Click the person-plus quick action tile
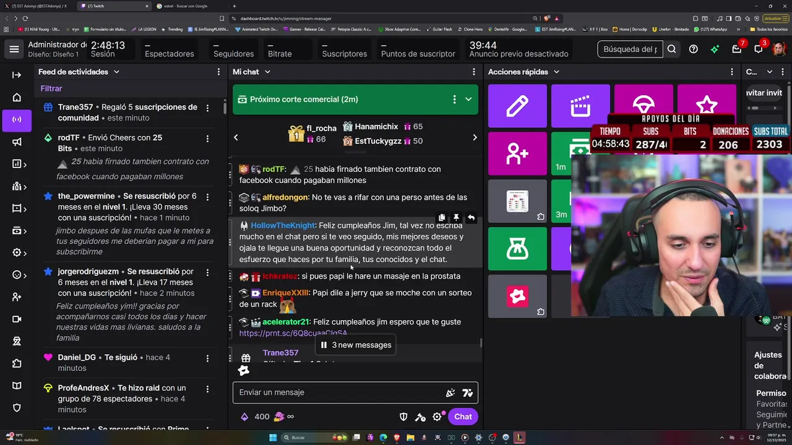This screenshot has height=445, width=792. [517, 154]
